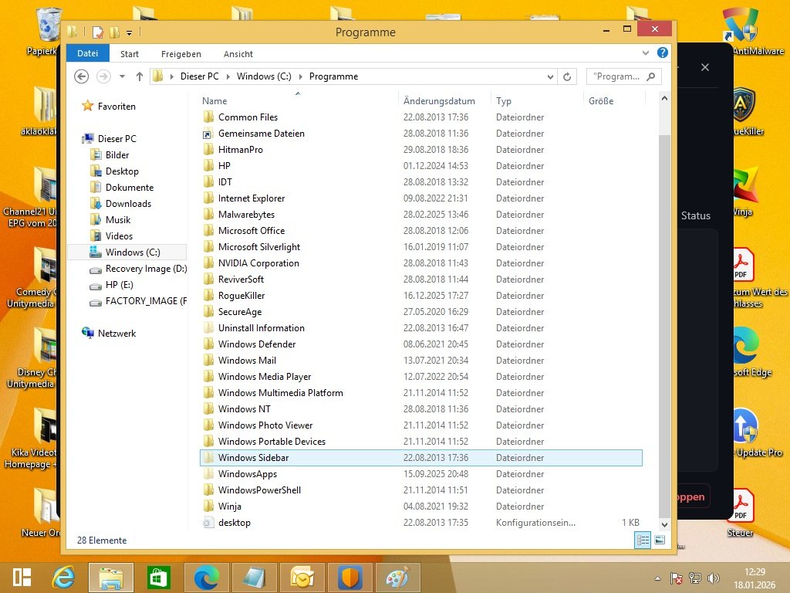Launch Internet Explorer from the taskbar
The width and height of the screenshot is (790, 593).
64,578
